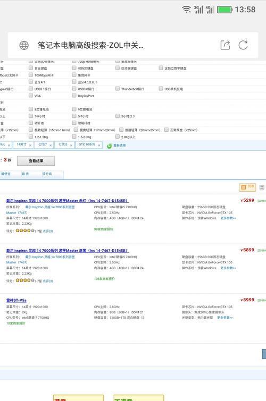This screenshot has width=266, height=401.
Task: Check the USB3.0接口 checkbox
Action: (74, 89)
